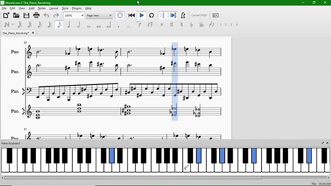Viewport: 331px width, 186px height.
Task: Redo the last undone action
Action: pos(56,15)
